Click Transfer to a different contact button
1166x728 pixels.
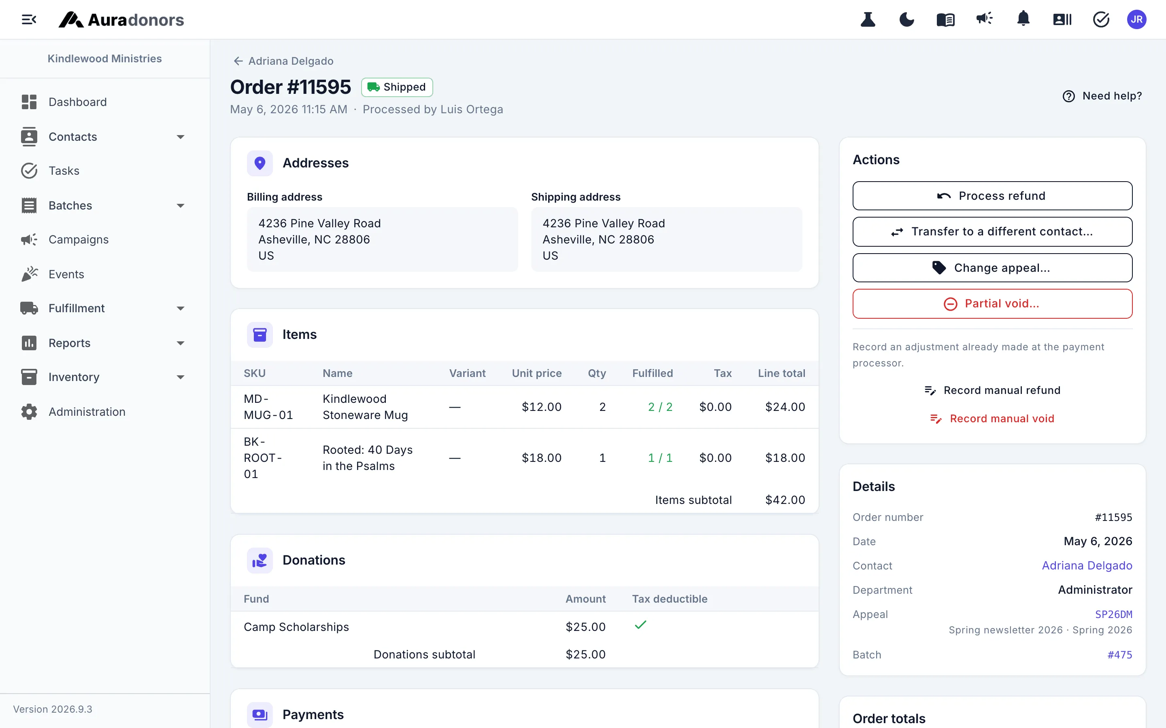coord(992,232)
